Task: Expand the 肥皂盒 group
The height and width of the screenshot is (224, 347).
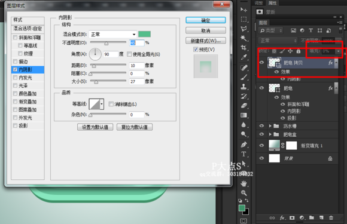Action: tap(270, 134)
